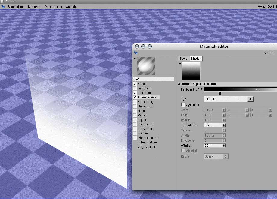This screenshot has width=277, height=199.
Task: Enable the Glanzfarbe channel checkbox
Action: (135, 129)
